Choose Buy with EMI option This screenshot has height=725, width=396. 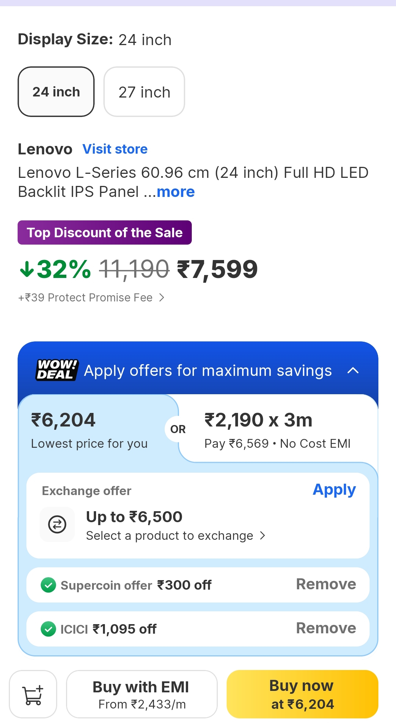pos(142,694)
